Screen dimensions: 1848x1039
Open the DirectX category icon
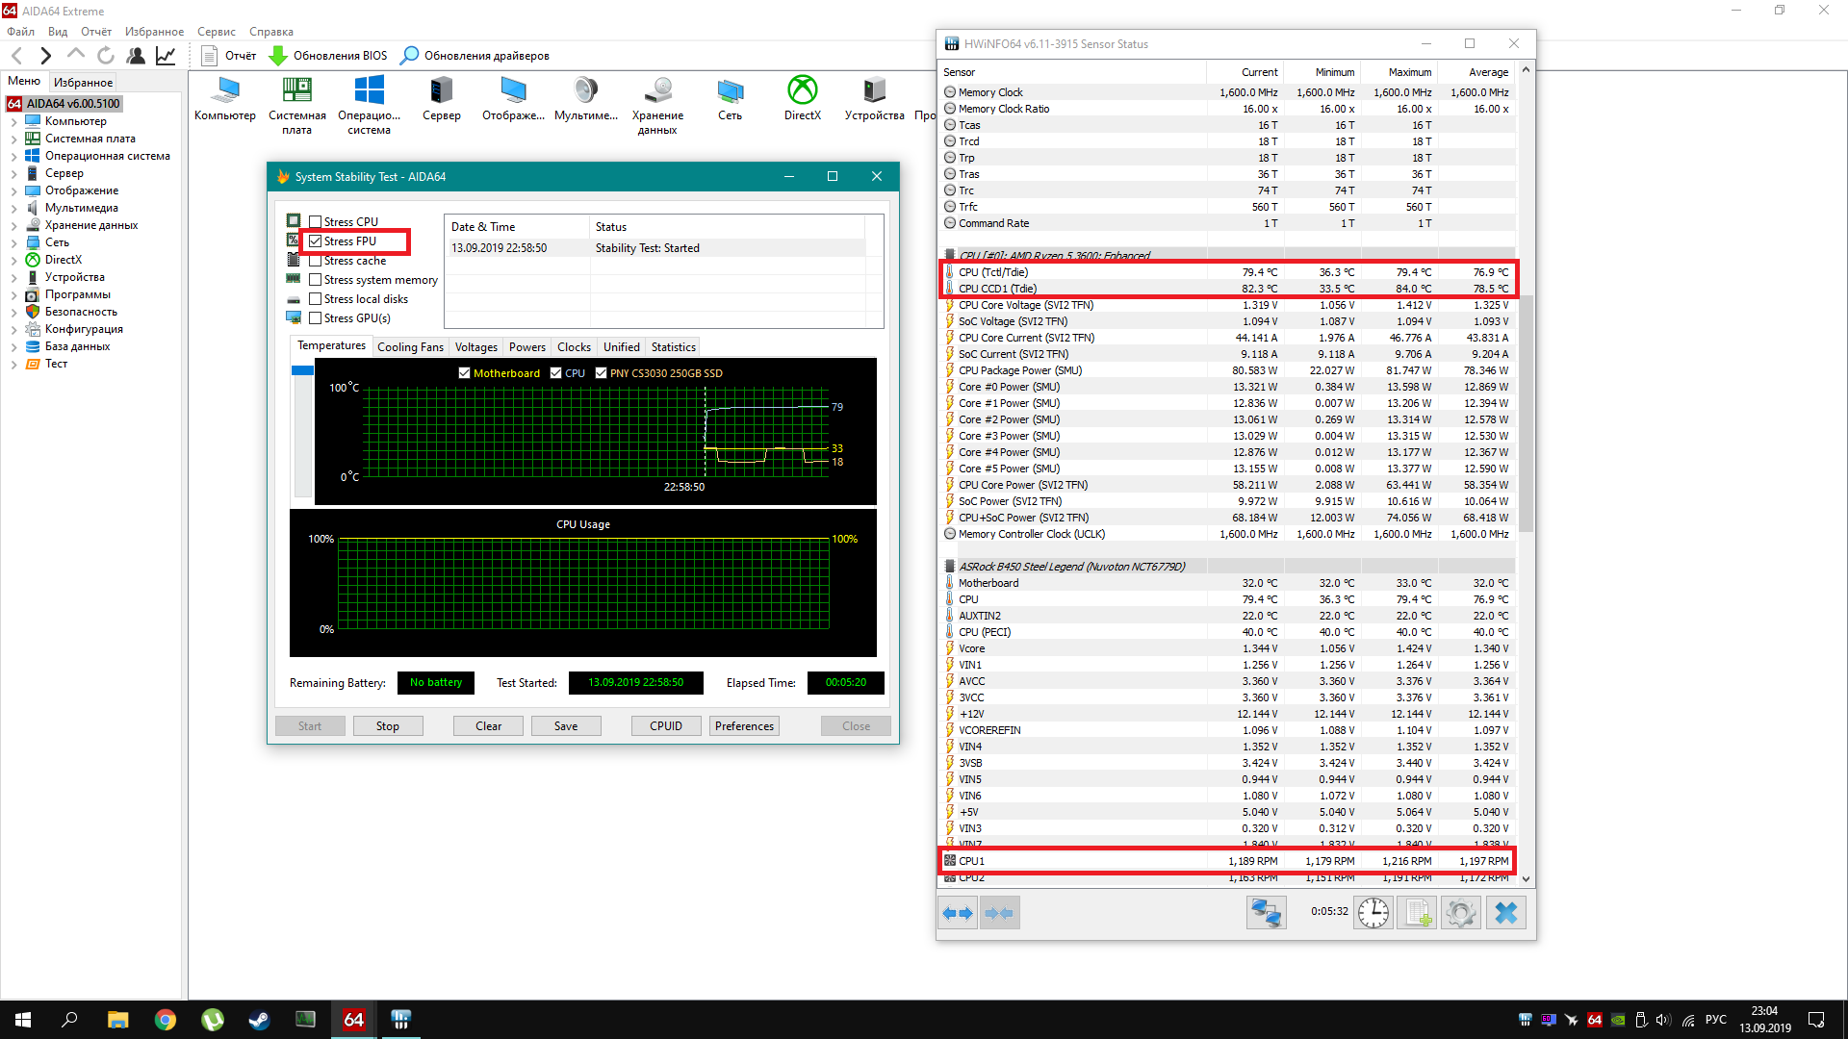pos(802,91)
